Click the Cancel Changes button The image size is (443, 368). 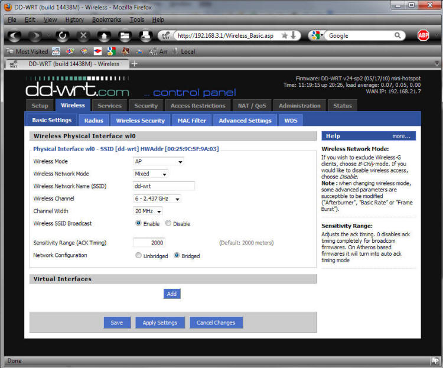(216, 323)
